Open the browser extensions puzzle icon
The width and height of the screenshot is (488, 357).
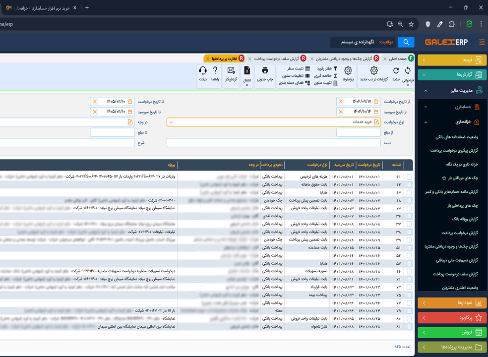[x=452, y=24]
